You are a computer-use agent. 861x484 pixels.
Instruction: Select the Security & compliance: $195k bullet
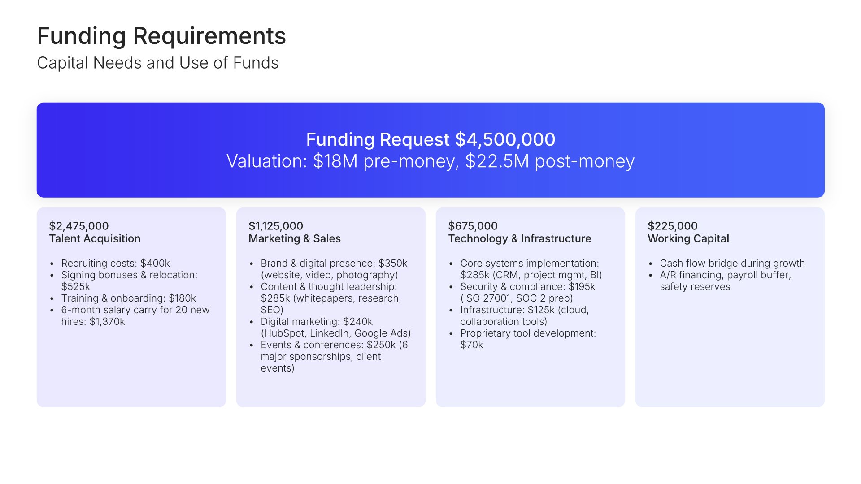coord(527,292)
